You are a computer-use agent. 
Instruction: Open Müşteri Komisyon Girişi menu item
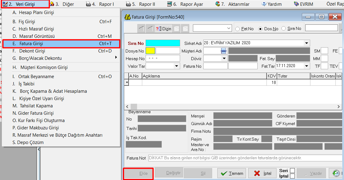[x=61, y=67]
